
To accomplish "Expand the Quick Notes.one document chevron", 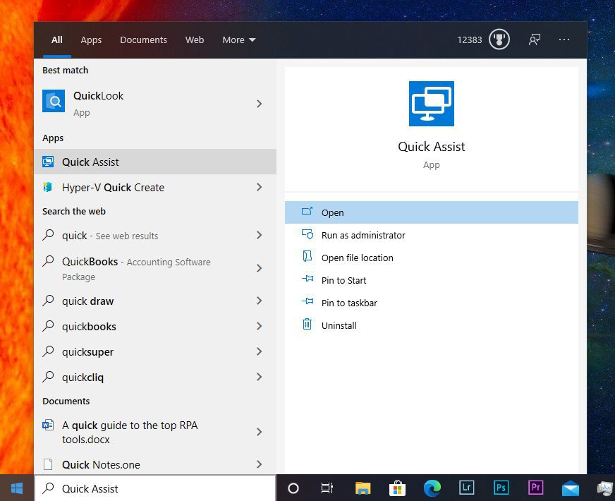I will tap(259, 464).
